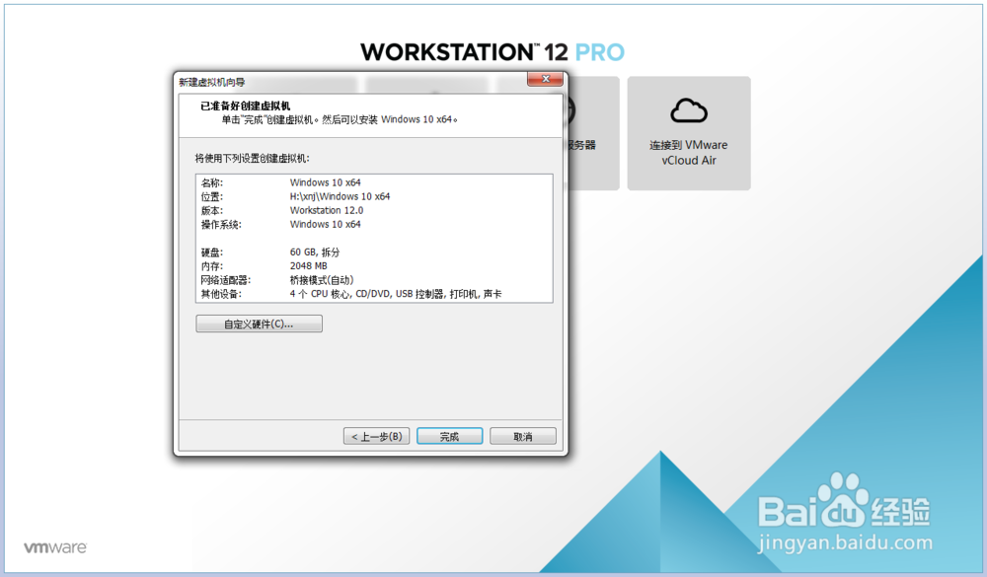Select the disk value 60 GB, 拆分
Screen dimensions: 987x577
(315, 252)
